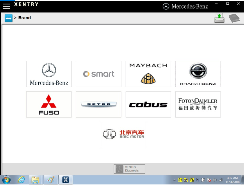Switch to Paint in the taskbar
244x185 pixels.
(x=51, y=180)
